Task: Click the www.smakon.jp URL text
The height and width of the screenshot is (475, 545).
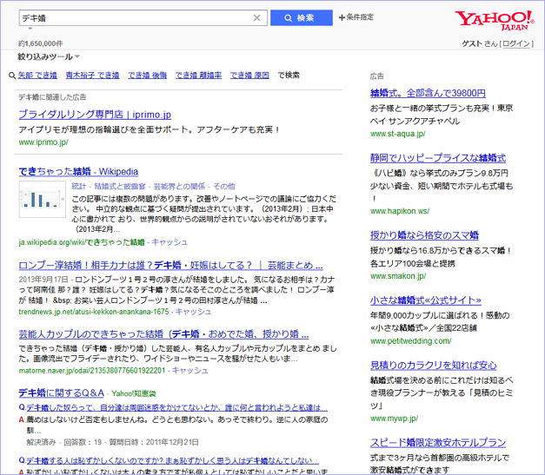Action: tap(398, 276)
